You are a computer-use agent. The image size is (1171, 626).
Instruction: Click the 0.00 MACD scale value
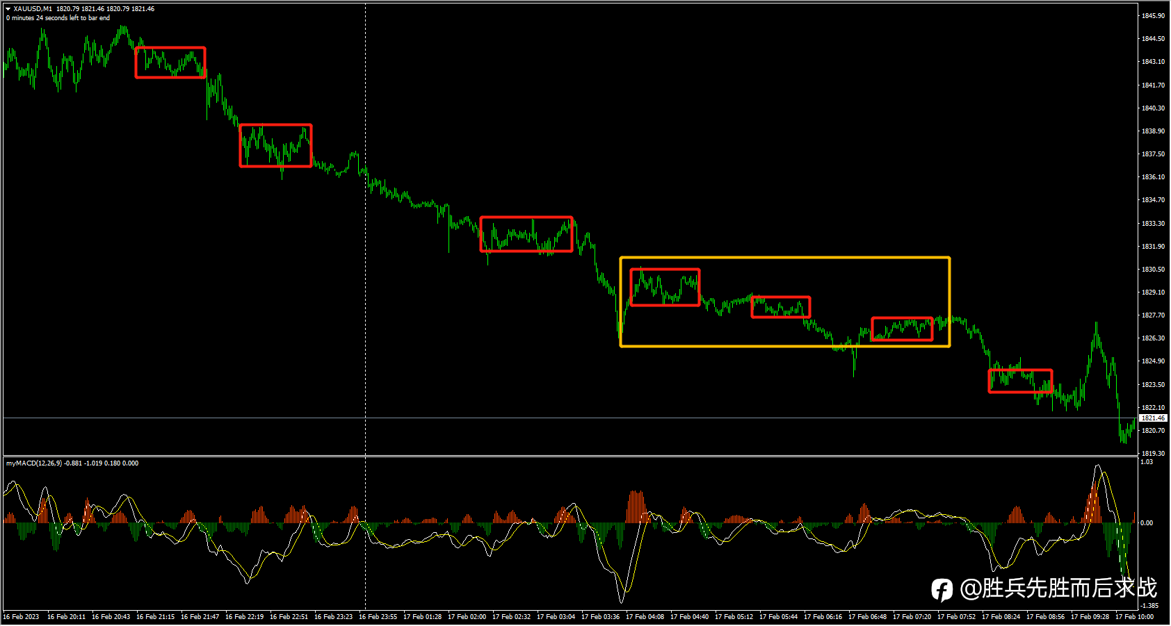click(1147, 523)
